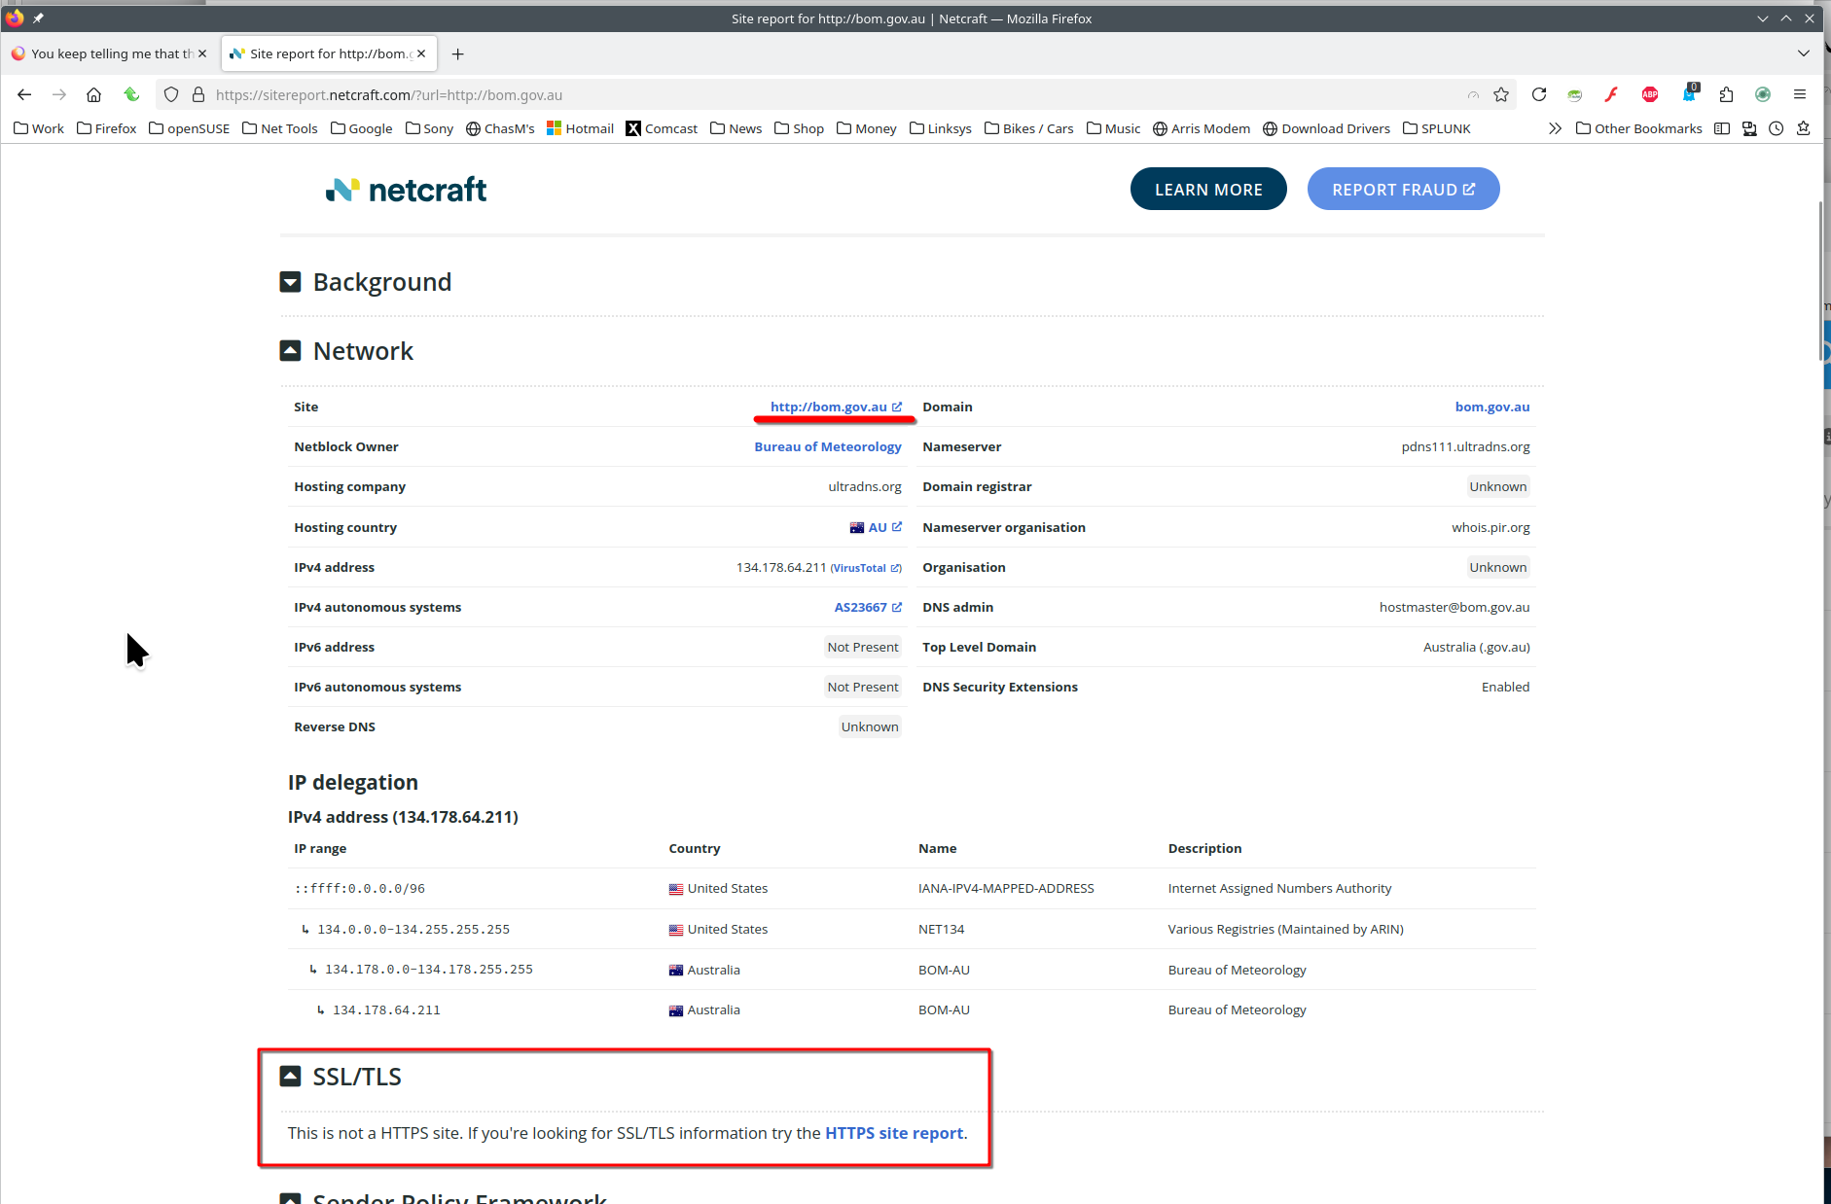Open the Arris Modem bookmark
The height and width of the screenshot is (1204, 1831).
(1202, 128)
